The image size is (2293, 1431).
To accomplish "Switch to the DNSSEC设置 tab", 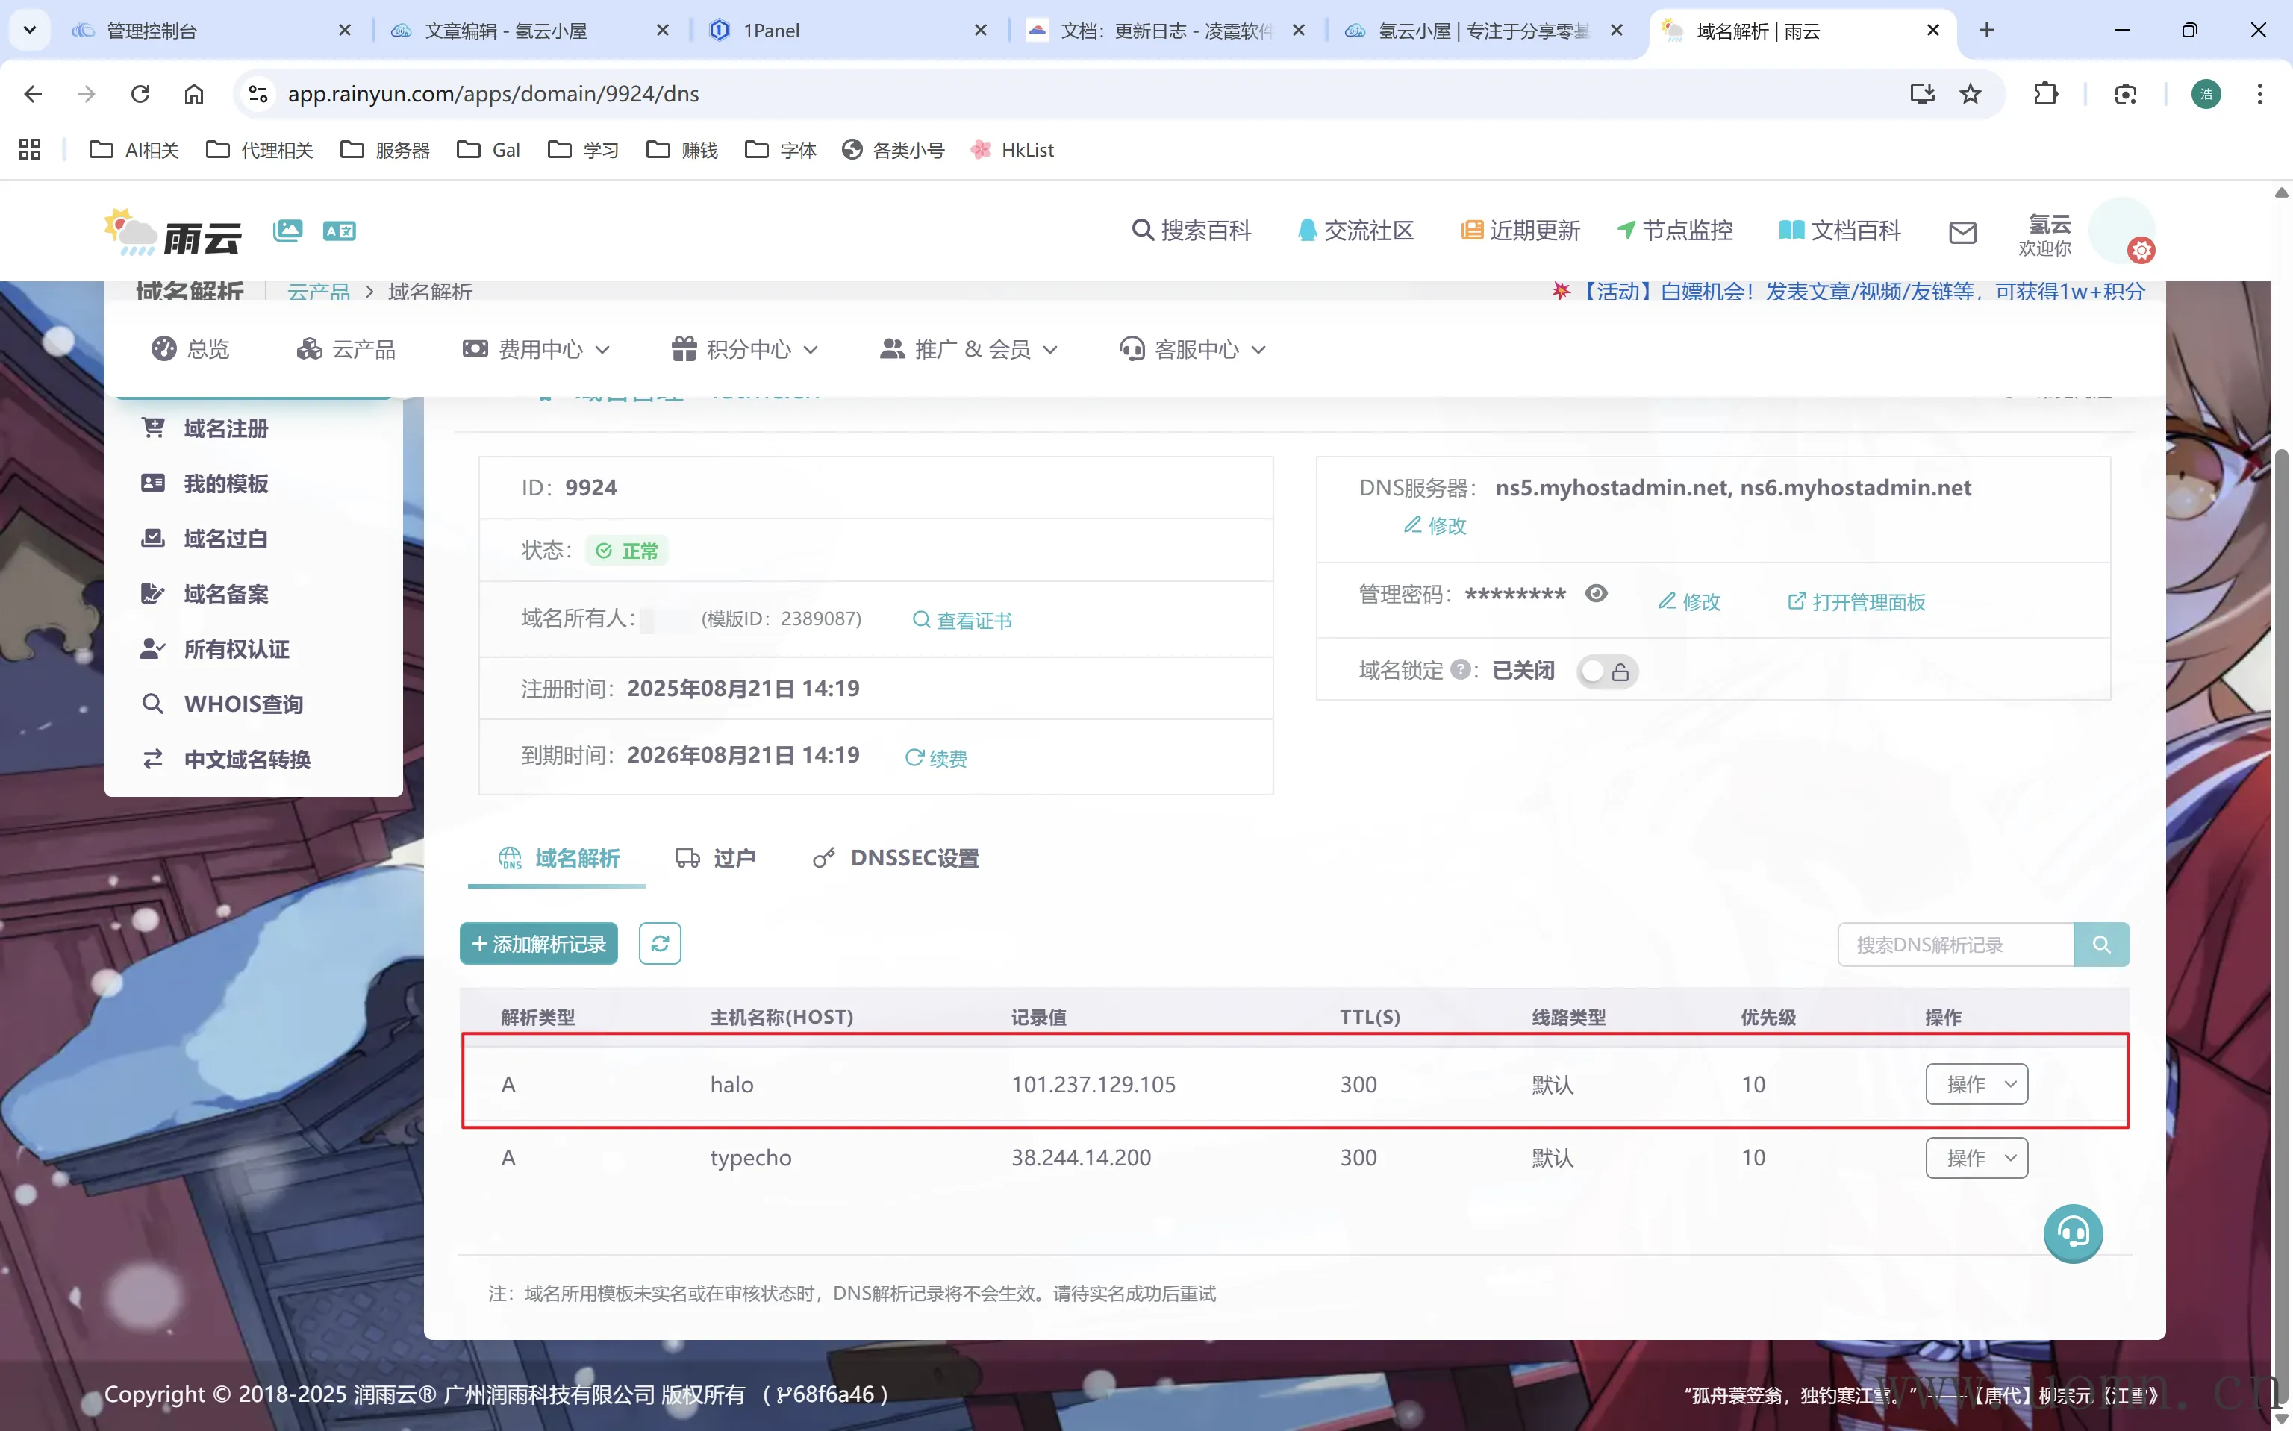I will (896, 857).
